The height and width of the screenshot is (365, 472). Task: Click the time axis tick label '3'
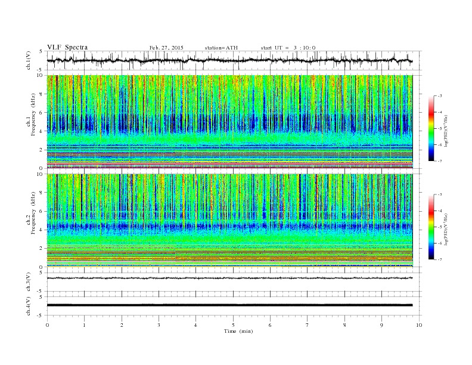[x=159, y=325]
